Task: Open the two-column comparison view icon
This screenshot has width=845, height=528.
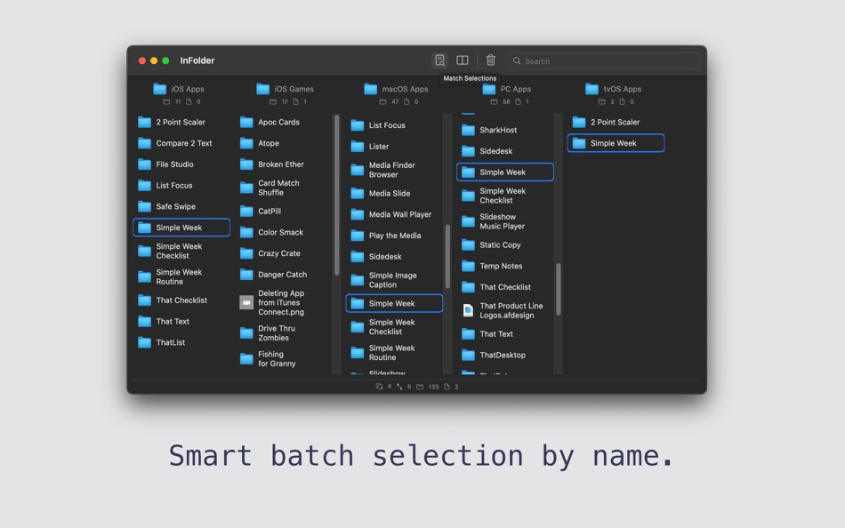Action: pos(463,60)
